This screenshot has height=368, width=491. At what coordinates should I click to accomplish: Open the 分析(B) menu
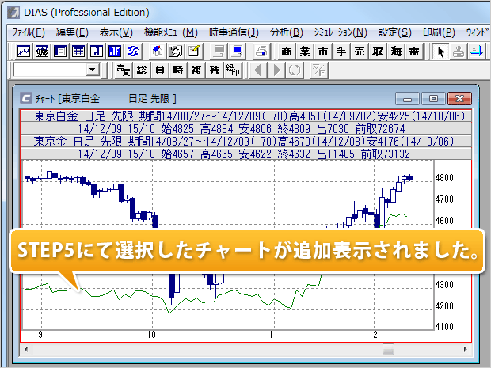(x=286, y=32)
